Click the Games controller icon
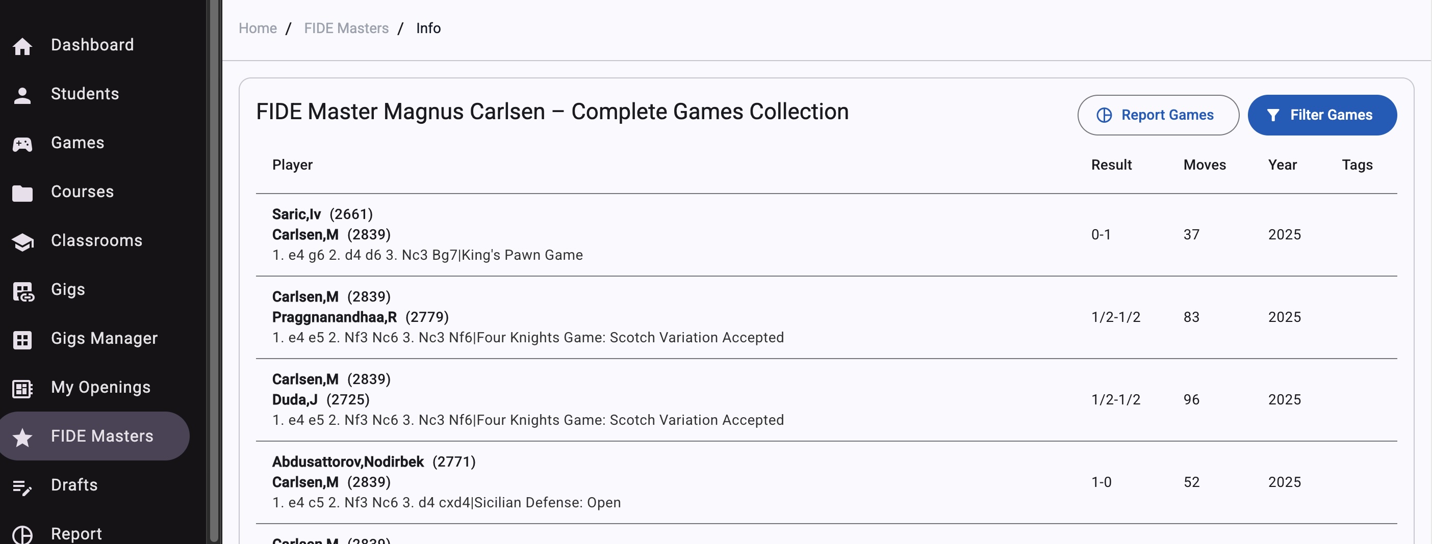The width and height of the screenshot is (1432, 544). (x=22, y=144)
